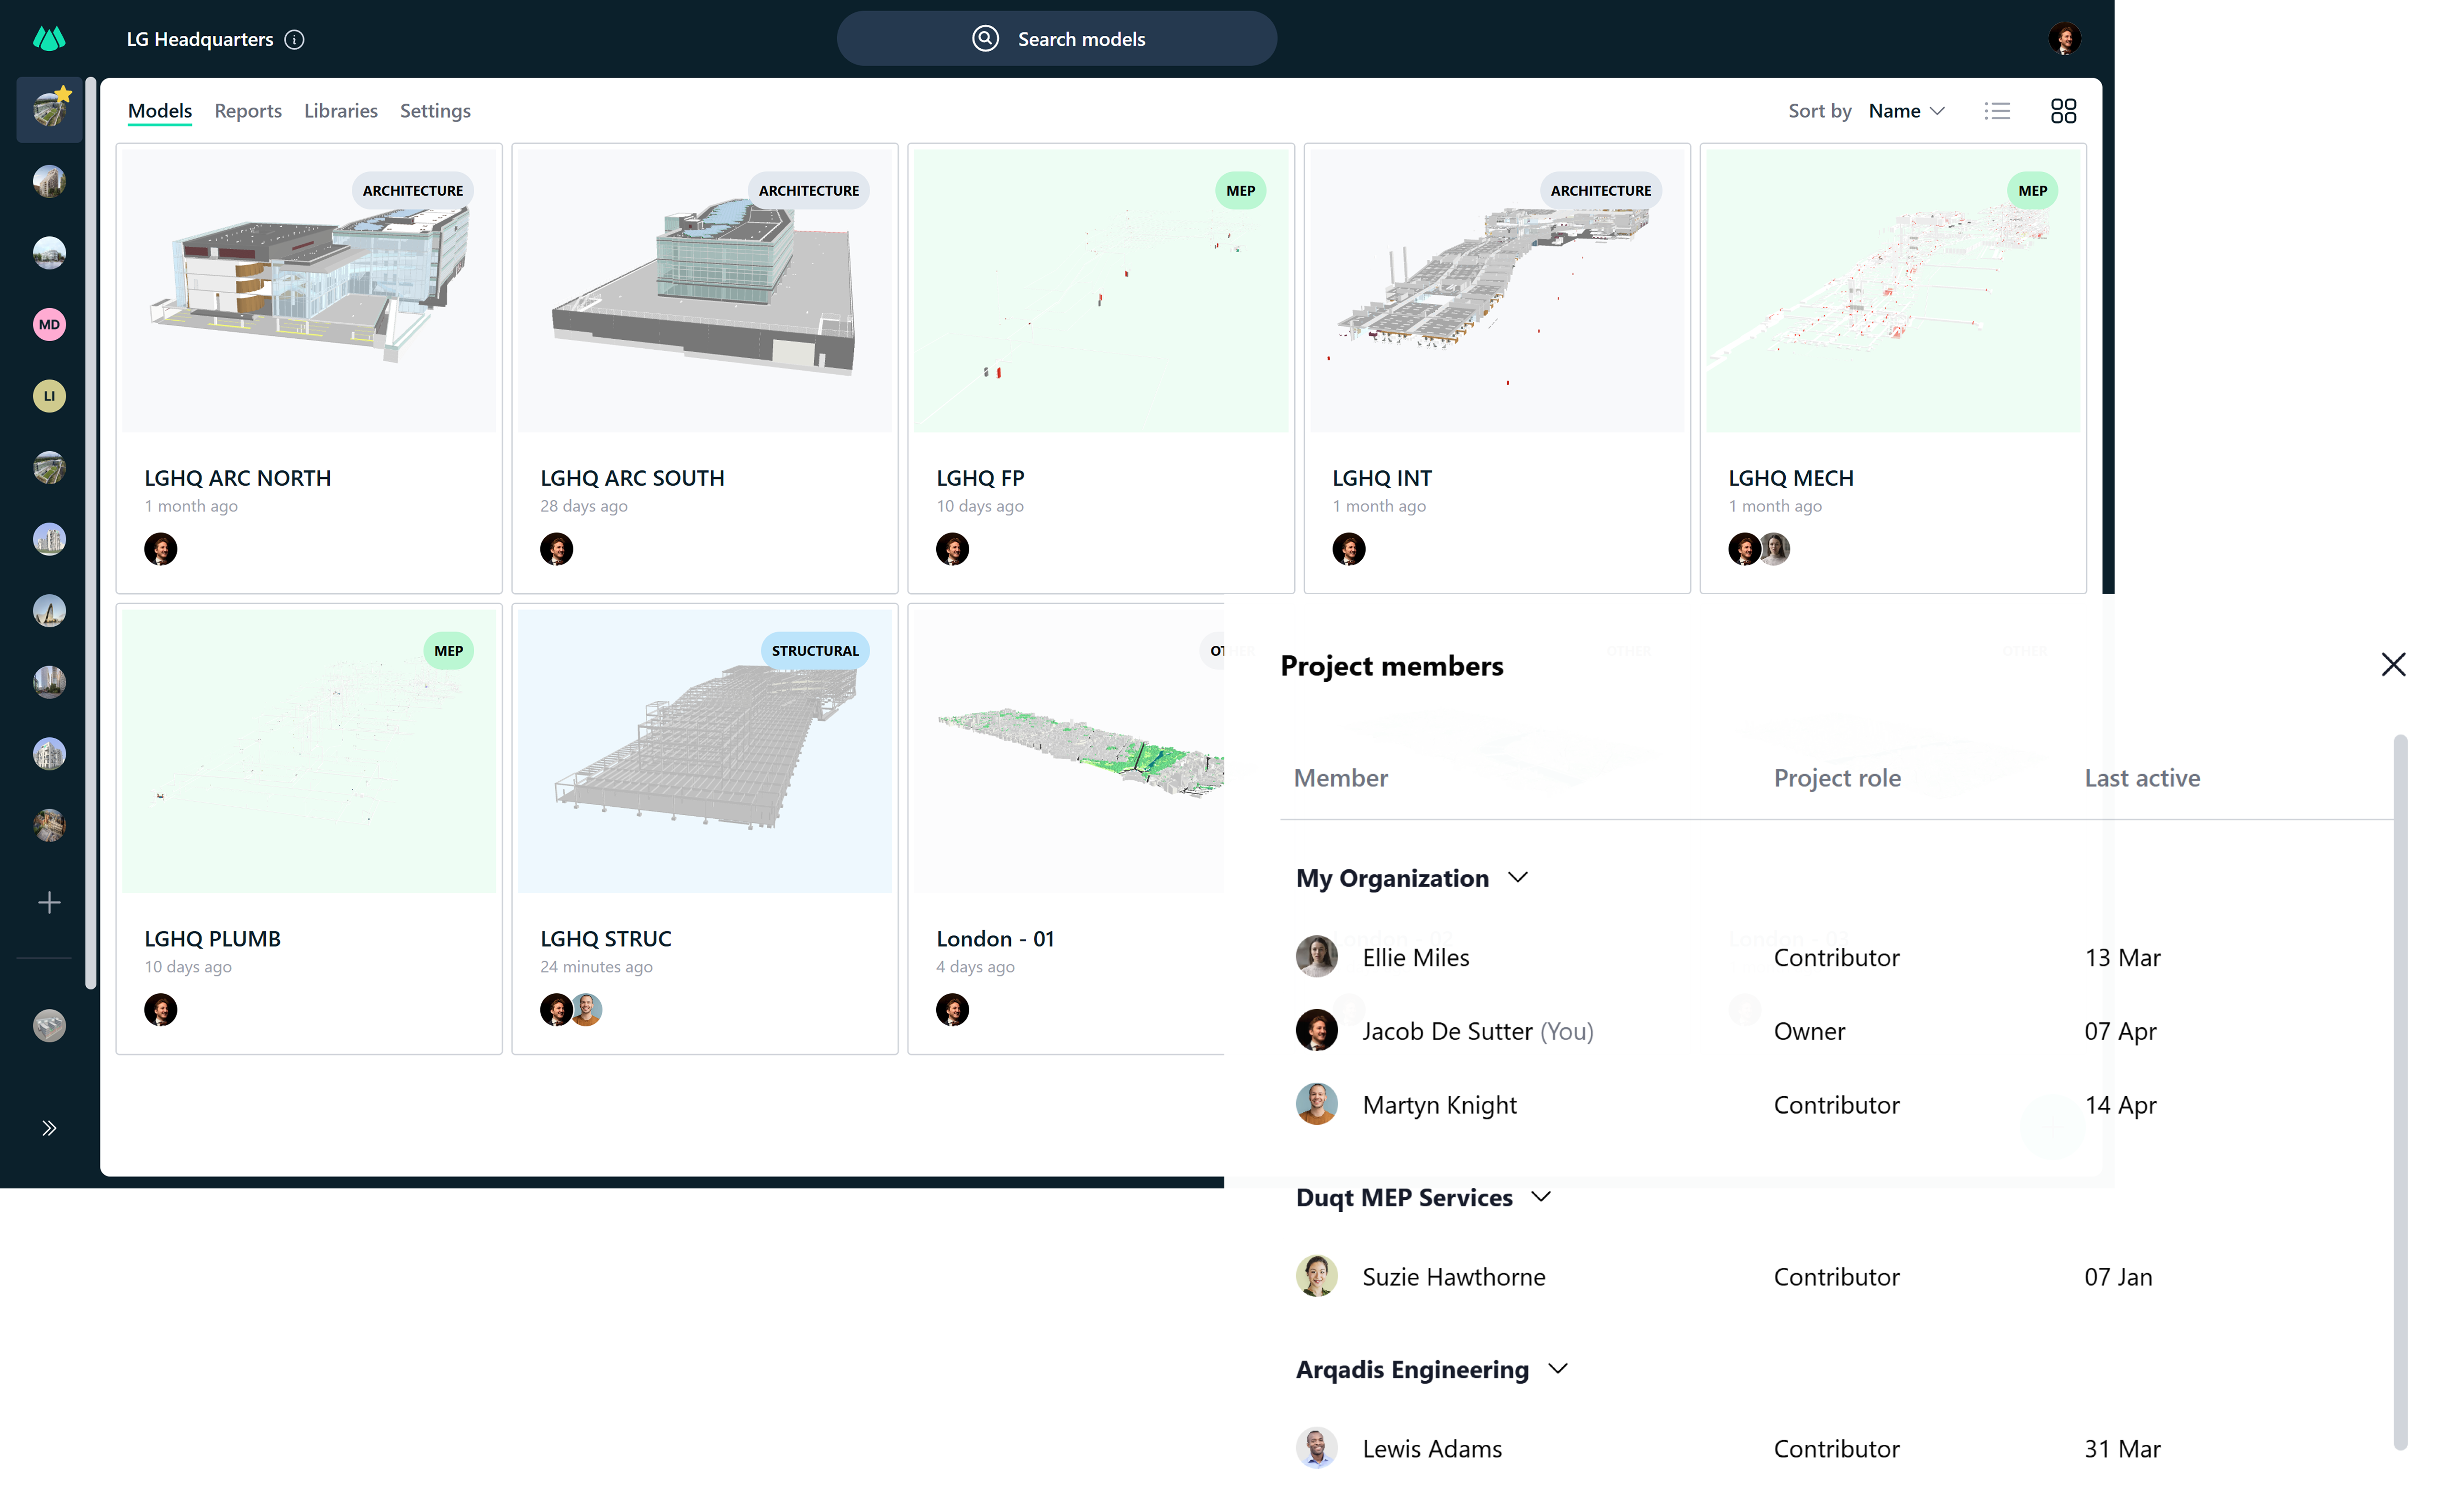Open the Libraries tab
The image size is (2464, 1508).
point(341,111)
